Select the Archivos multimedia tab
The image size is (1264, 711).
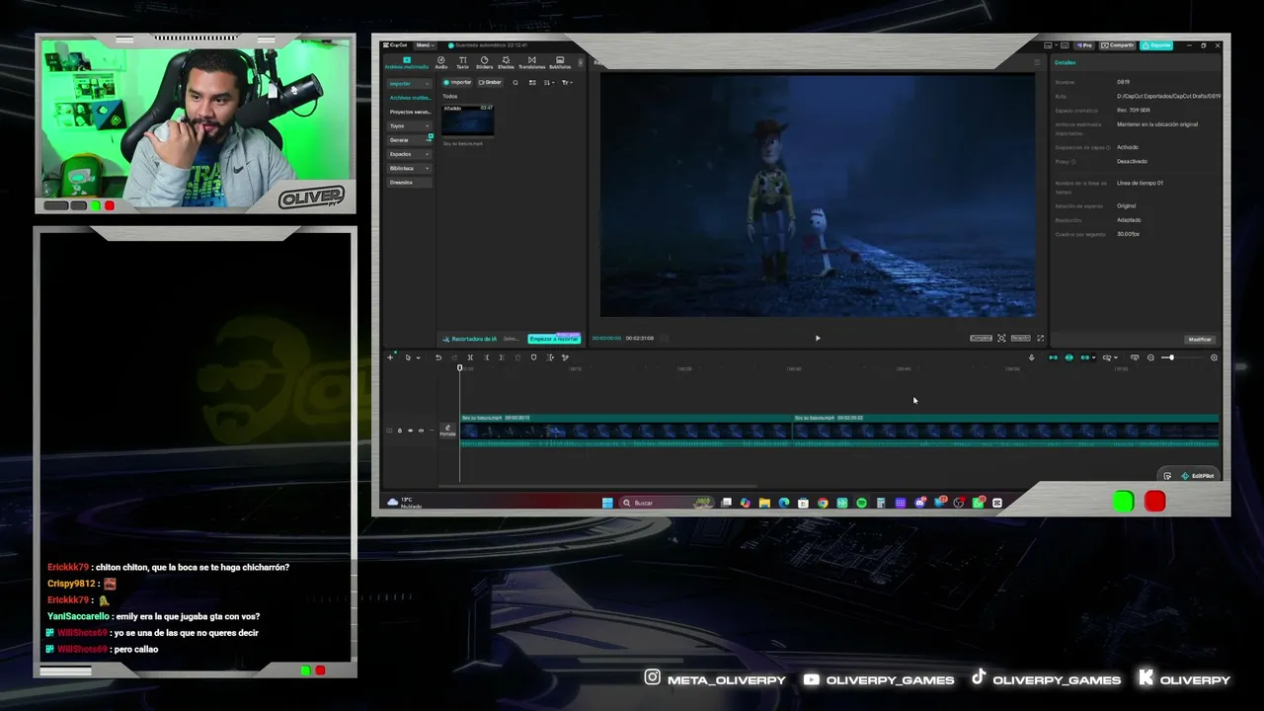(x=407, y=62)
